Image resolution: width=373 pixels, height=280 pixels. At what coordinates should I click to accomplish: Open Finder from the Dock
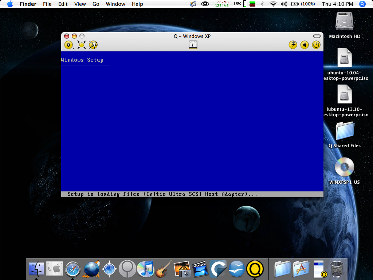point(36,269)
